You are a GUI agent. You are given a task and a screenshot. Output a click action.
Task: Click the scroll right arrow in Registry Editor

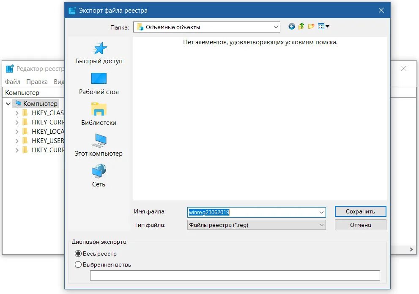[411, 249]
